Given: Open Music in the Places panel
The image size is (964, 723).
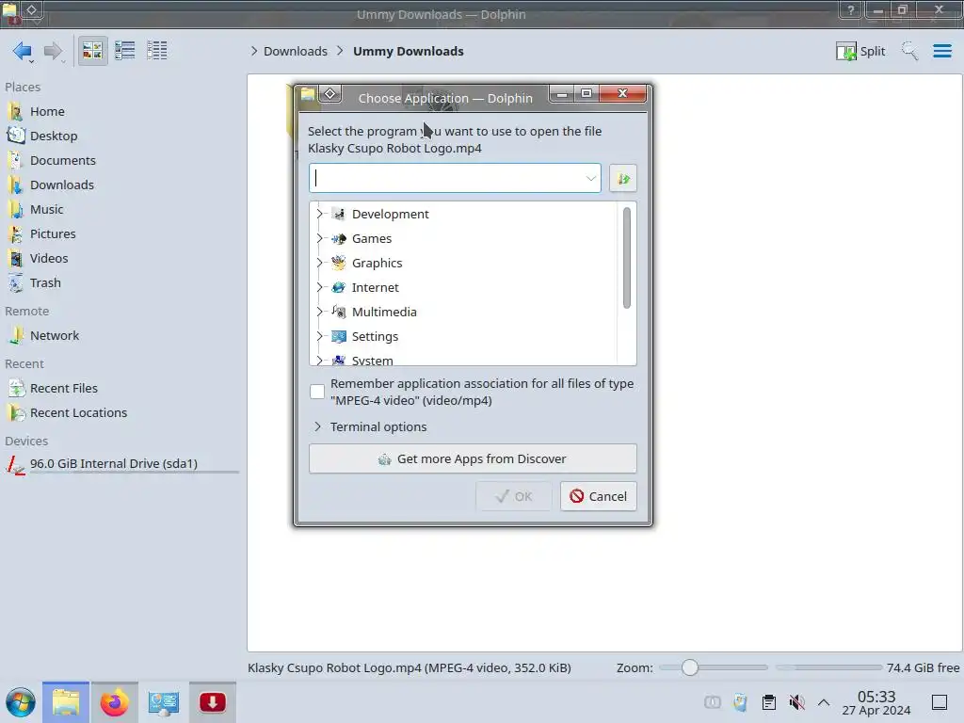Looking at the screenshot, I should click(47, 210).
